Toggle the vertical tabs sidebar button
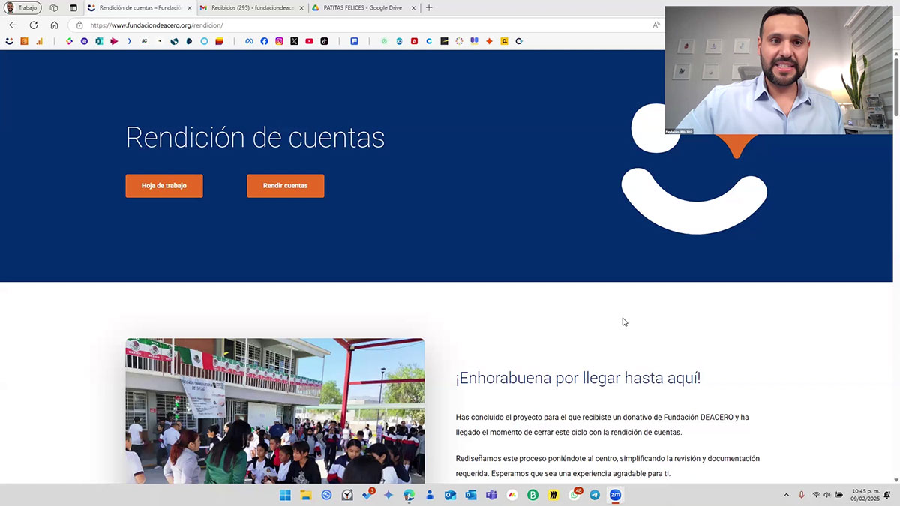Viewport: 900px width, 506px height. point(73,8)
